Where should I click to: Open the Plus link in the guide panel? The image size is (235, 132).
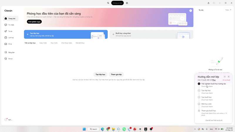[x=214, y=80]
